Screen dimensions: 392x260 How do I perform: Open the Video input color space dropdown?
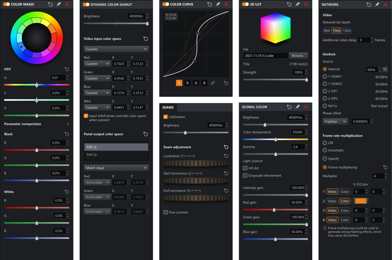point(116,49)
